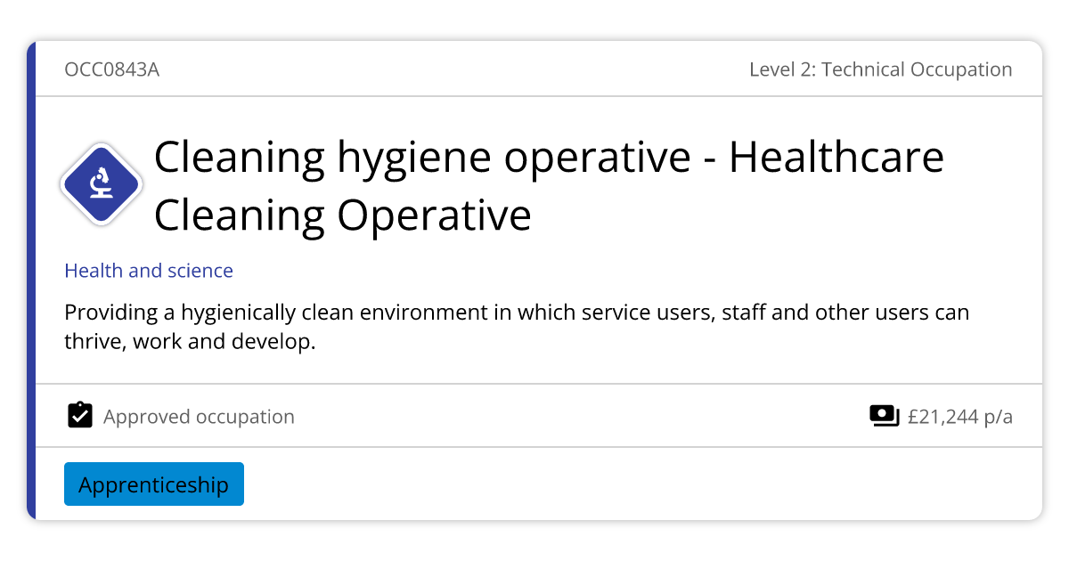Viewport: 1069px width, 561px height.
Task: Click the £21,244 p/a salary value
Action: pos(960,416)
